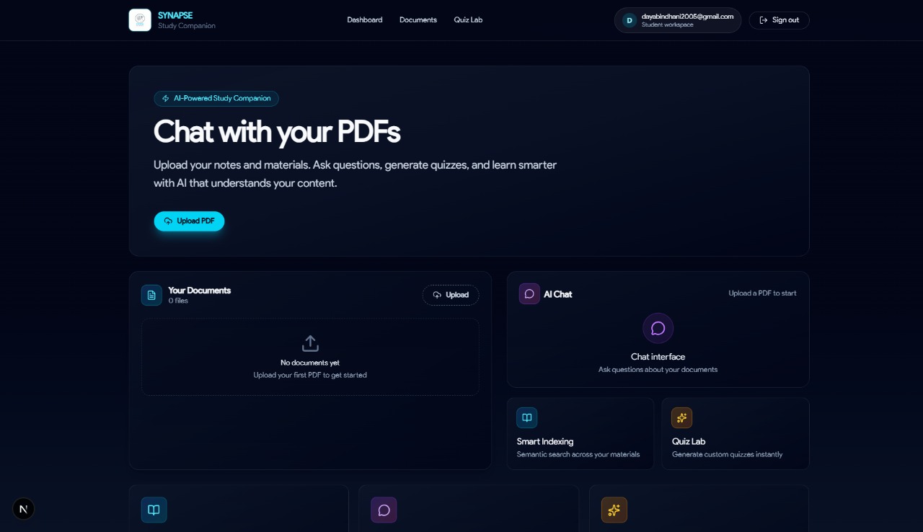Click the user avatar with letter D
This screenshot has width=923, height=532.
629,20
